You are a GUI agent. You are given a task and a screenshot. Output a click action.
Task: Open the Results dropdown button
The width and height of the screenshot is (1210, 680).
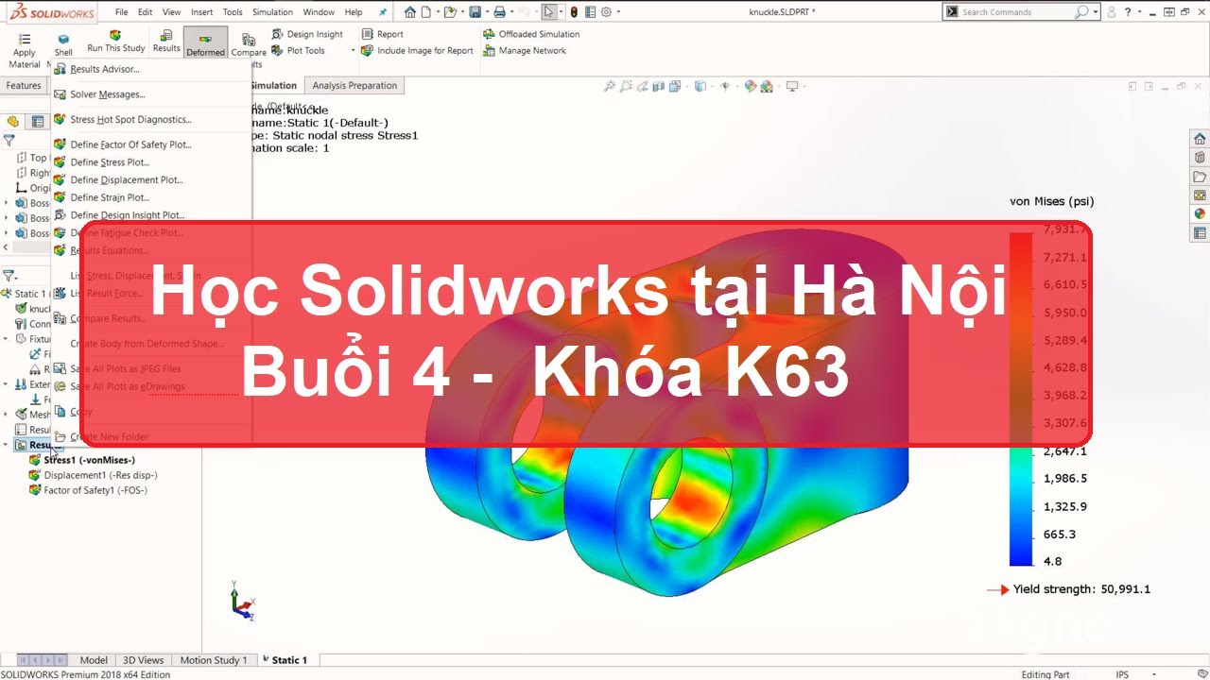coord(166,42)
